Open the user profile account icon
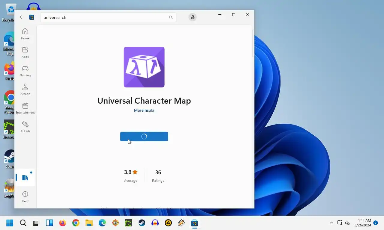The width and height of the screenshot is (384, 230). (193, 17)
